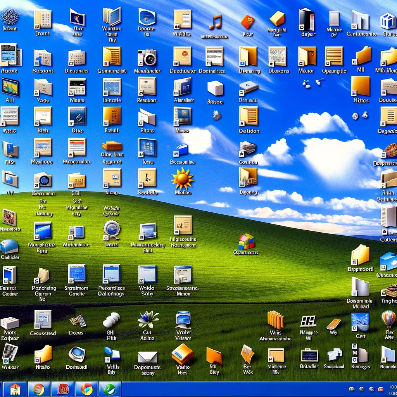Open the Woido Saby window icon
The image size is (397, 397).
[x=147, y=274]
